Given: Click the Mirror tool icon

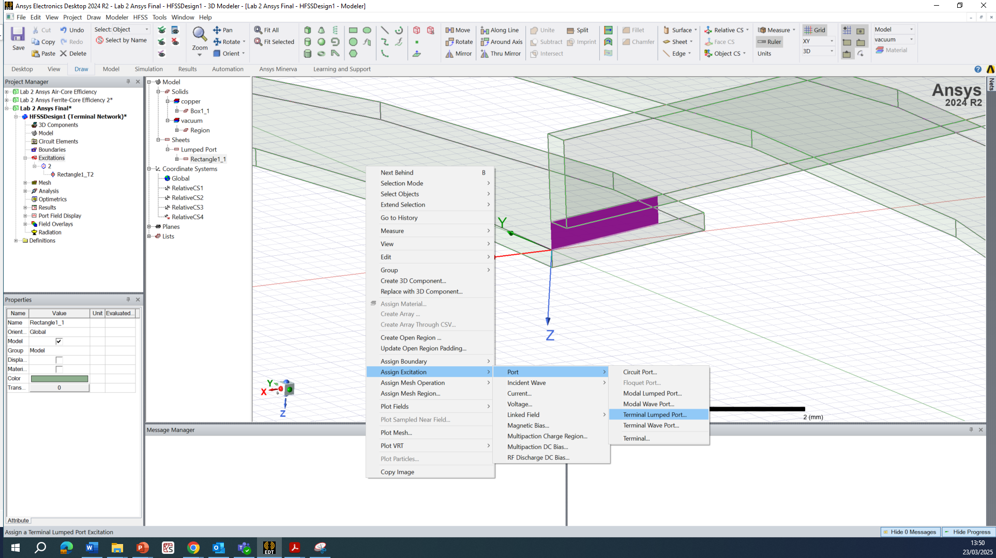Looking at the screenshot, I should pos(449,54).
